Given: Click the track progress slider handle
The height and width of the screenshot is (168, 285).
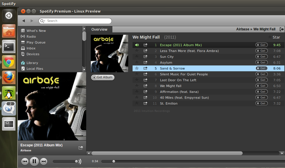Looking at the screenshot, I should click(114, 161).
